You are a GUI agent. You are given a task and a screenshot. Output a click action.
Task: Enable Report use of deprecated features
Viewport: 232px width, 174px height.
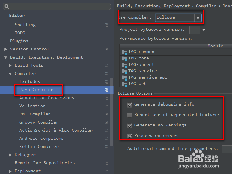[129, 115]
